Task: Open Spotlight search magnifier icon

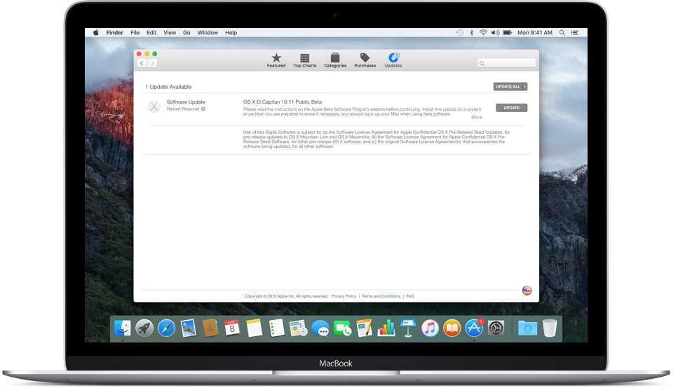Action: click(x=562, y=32)
